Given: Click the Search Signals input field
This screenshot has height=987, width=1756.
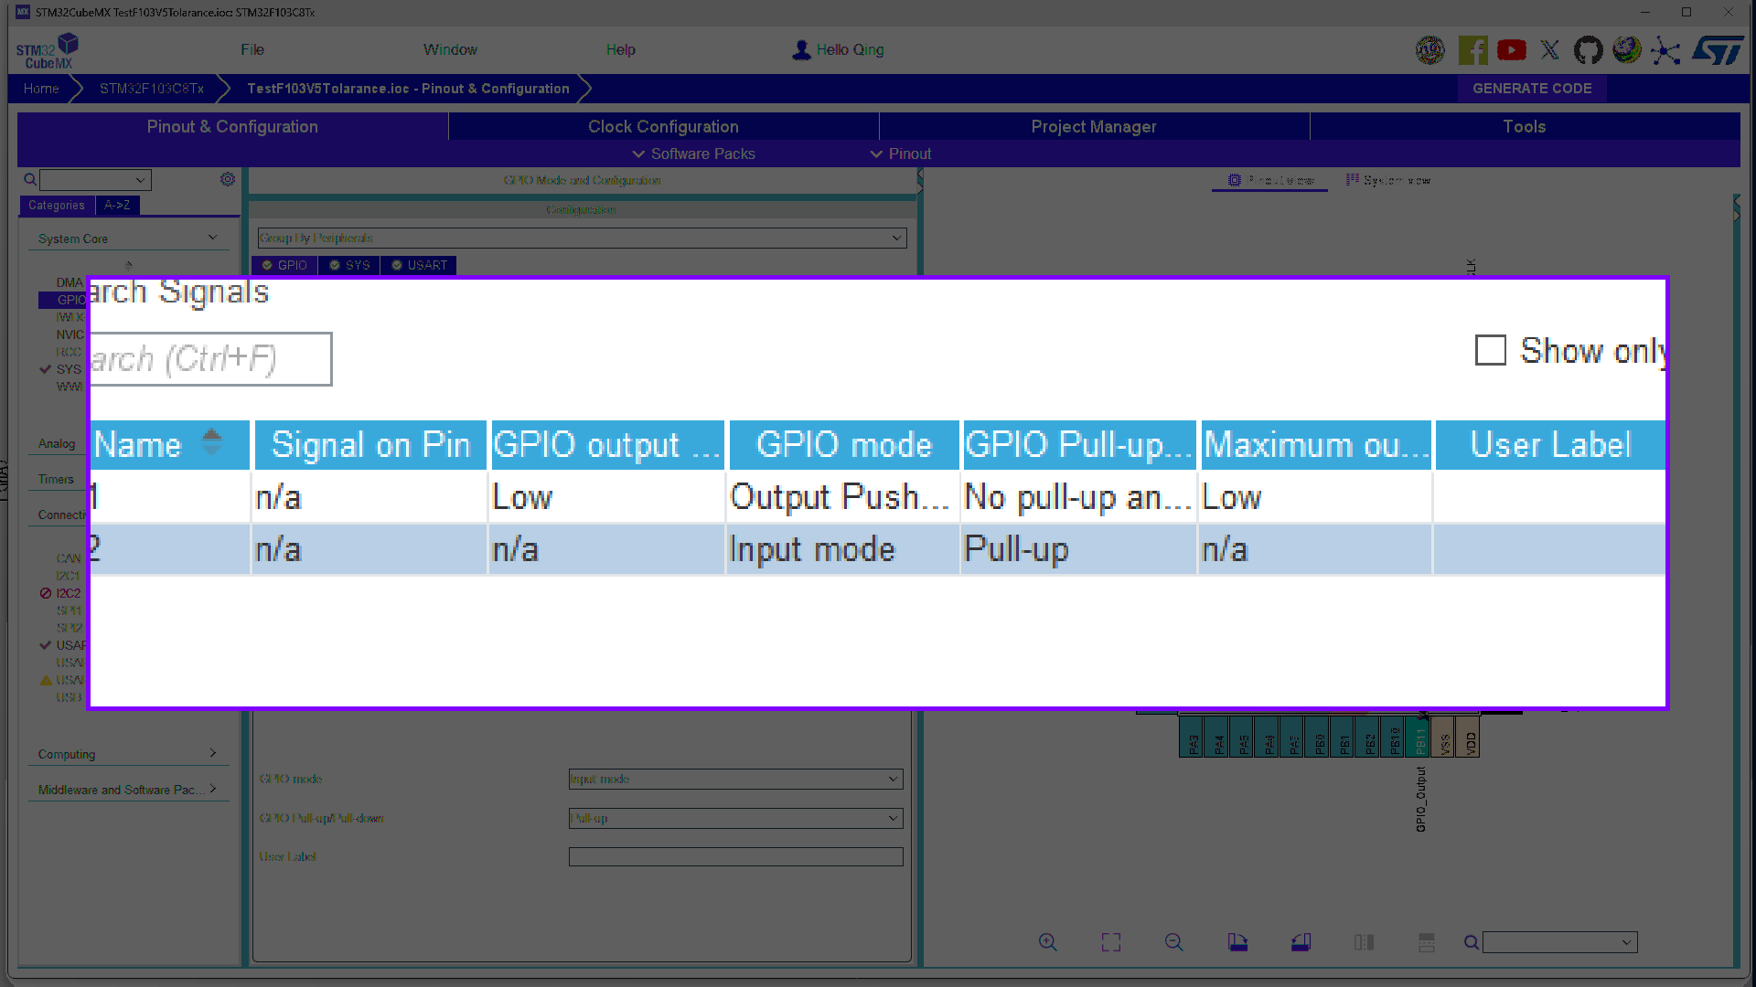Looking at the screenshot, I should tap(210, 359).
